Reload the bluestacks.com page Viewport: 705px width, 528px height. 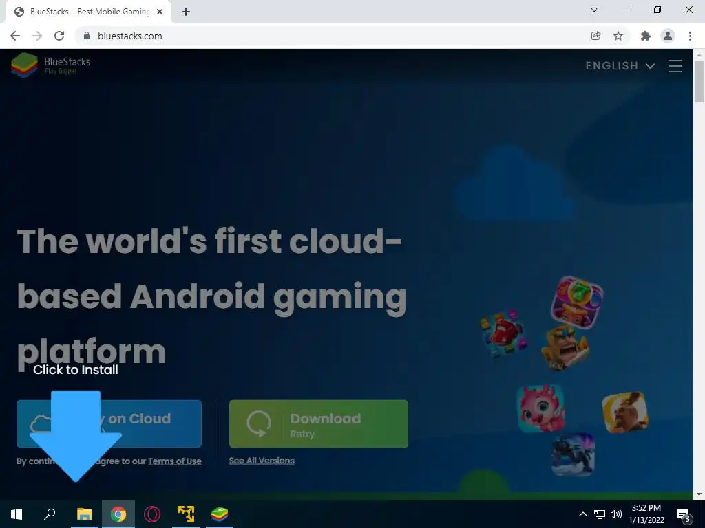tap(59, 36)
